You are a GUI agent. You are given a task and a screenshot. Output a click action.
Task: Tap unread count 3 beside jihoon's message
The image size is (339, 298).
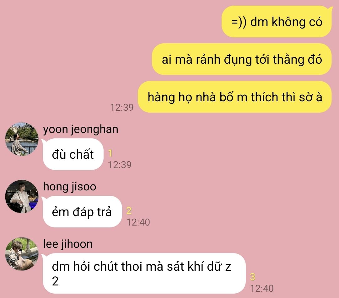(x=252, y=277)
